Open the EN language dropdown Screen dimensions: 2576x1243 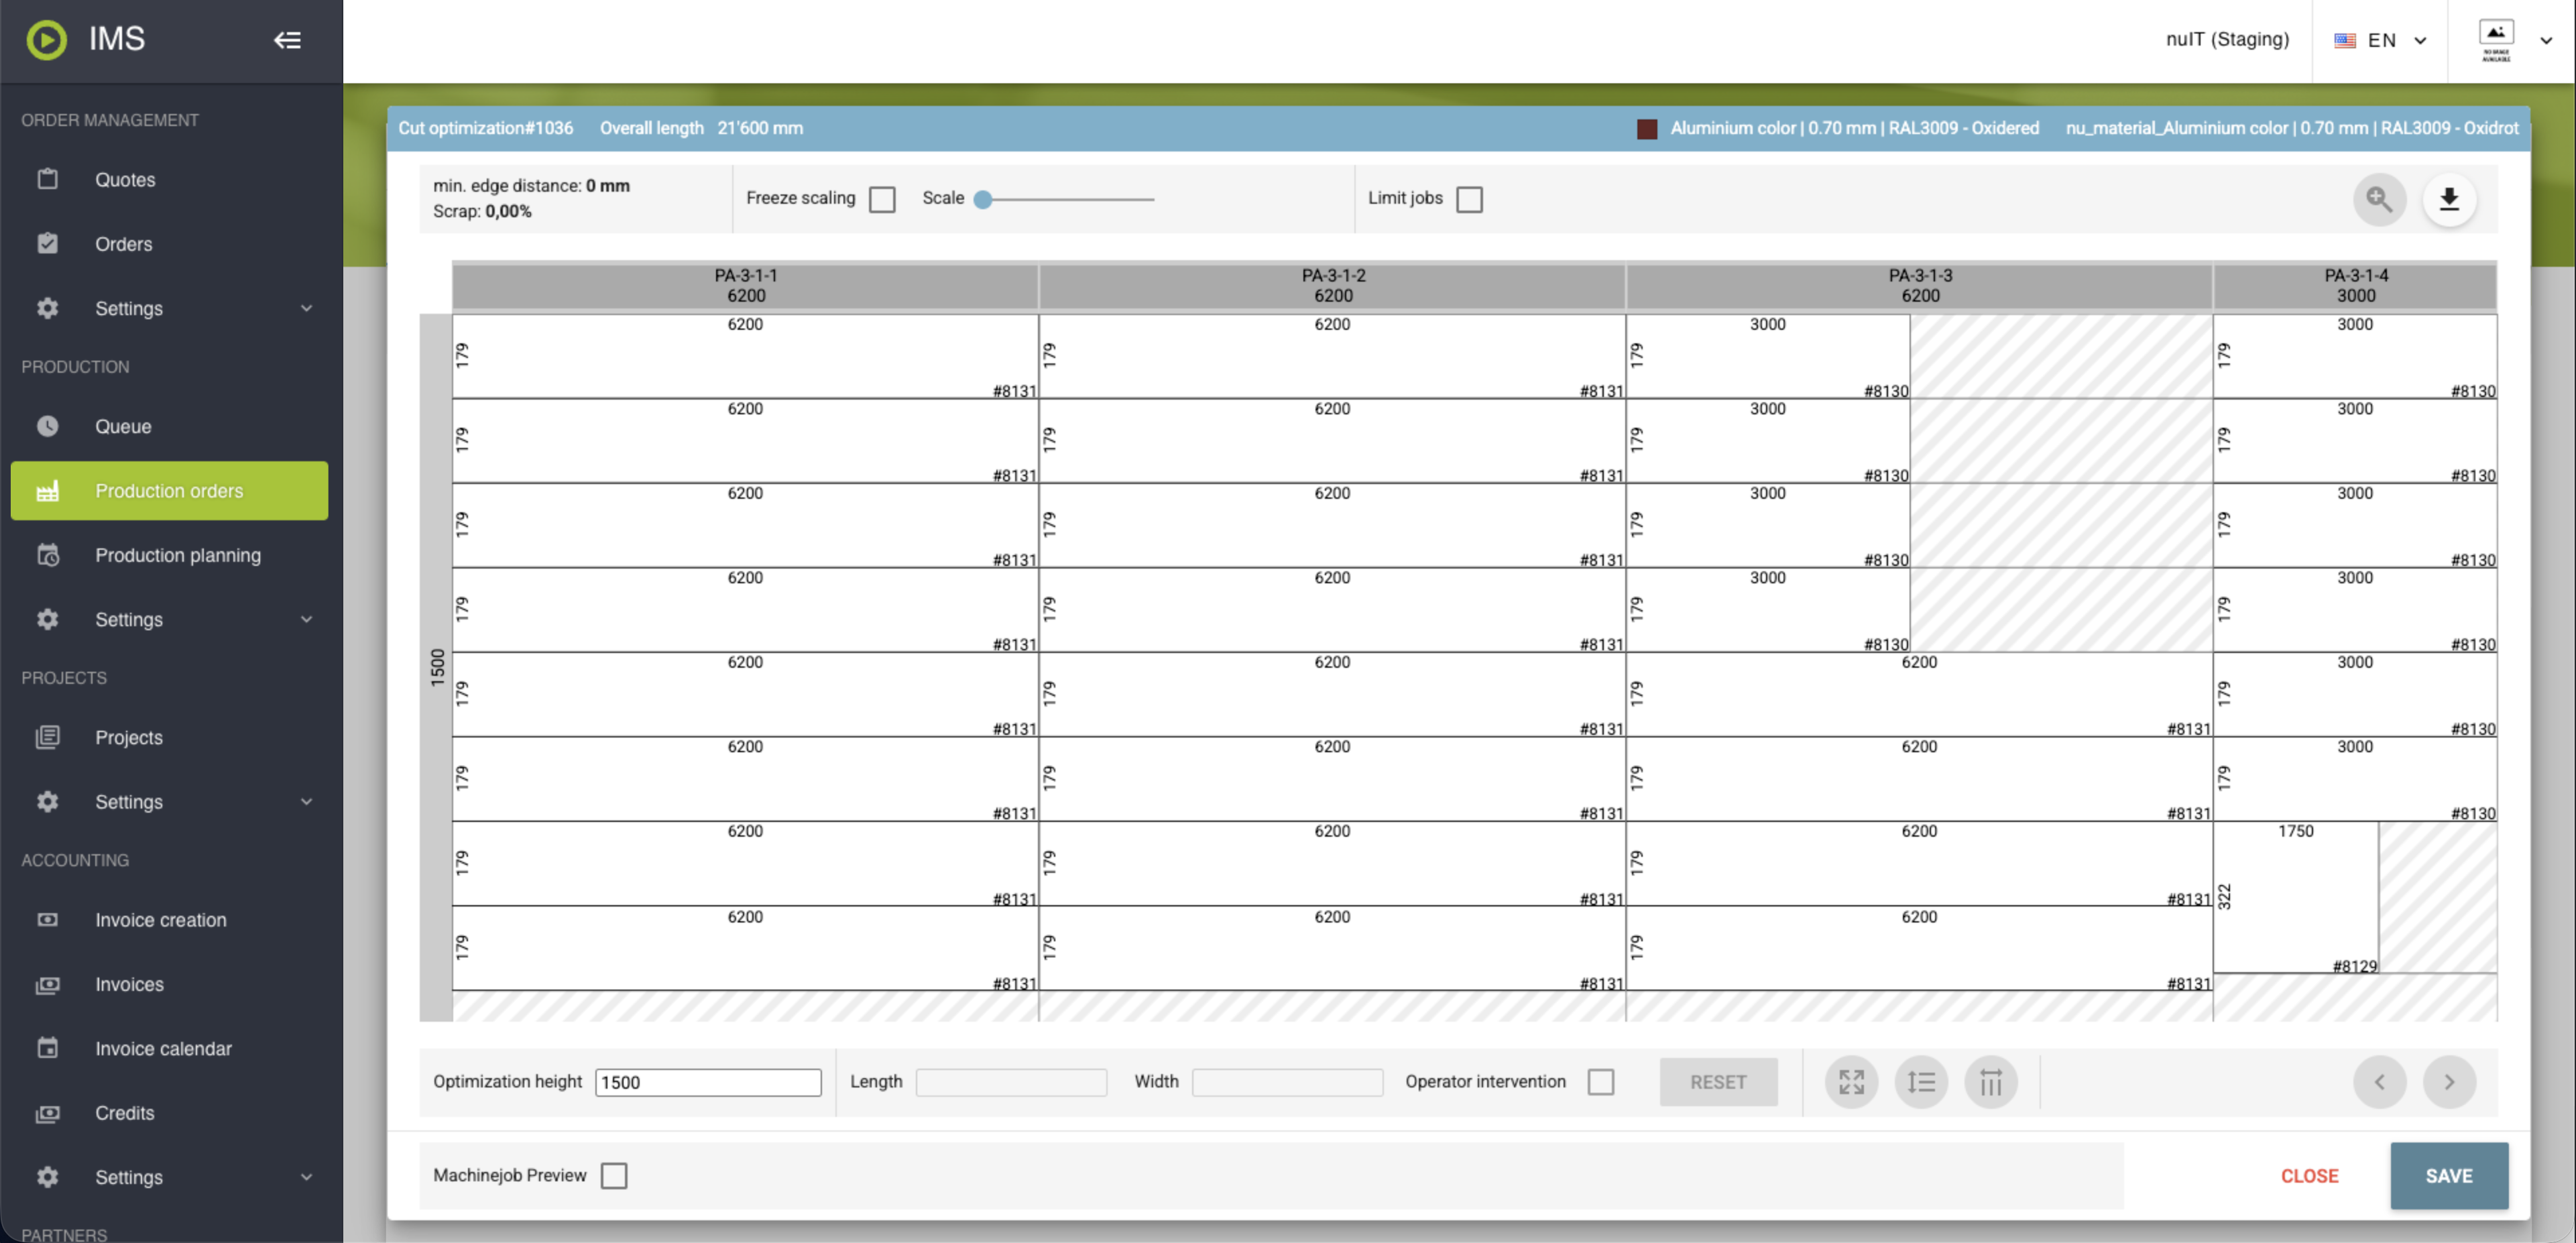pyautogui.click(x=2380, y=40)
